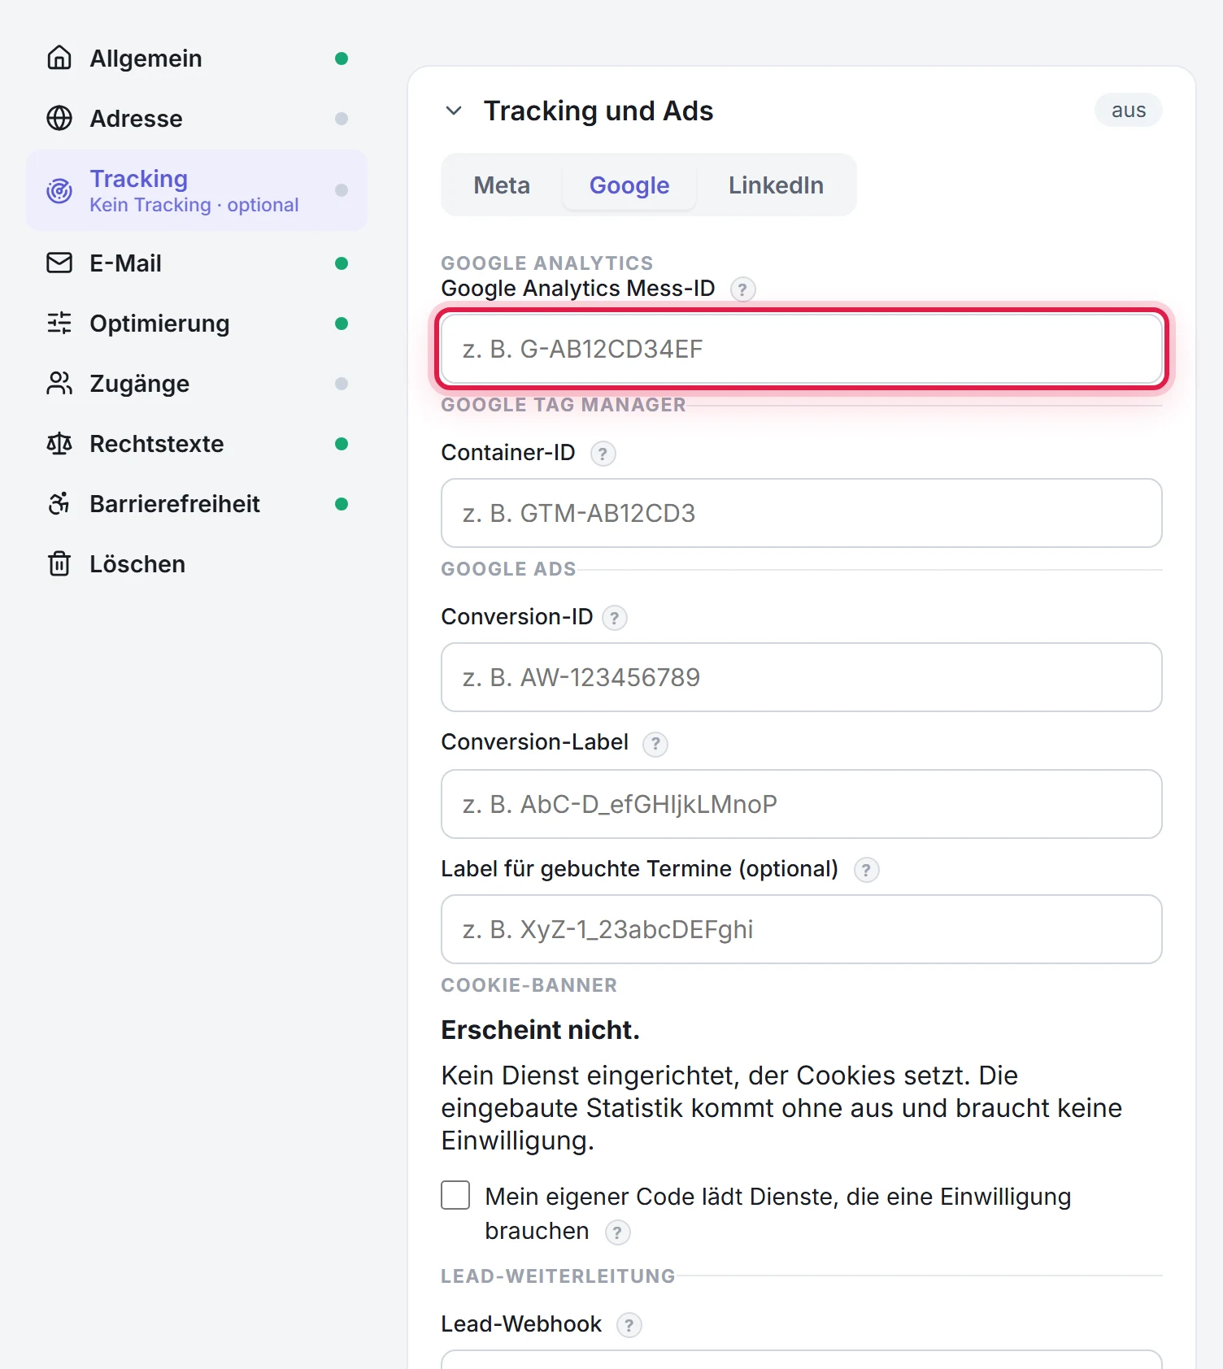Screen dimensions: 1223x1369
Task: Click the Zugänge users icon
Action: coord(59,383)
